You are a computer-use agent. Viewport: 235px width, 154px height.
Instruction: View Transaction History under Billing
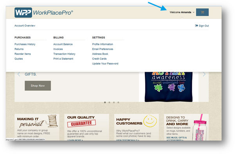click(x=64, y=54)
